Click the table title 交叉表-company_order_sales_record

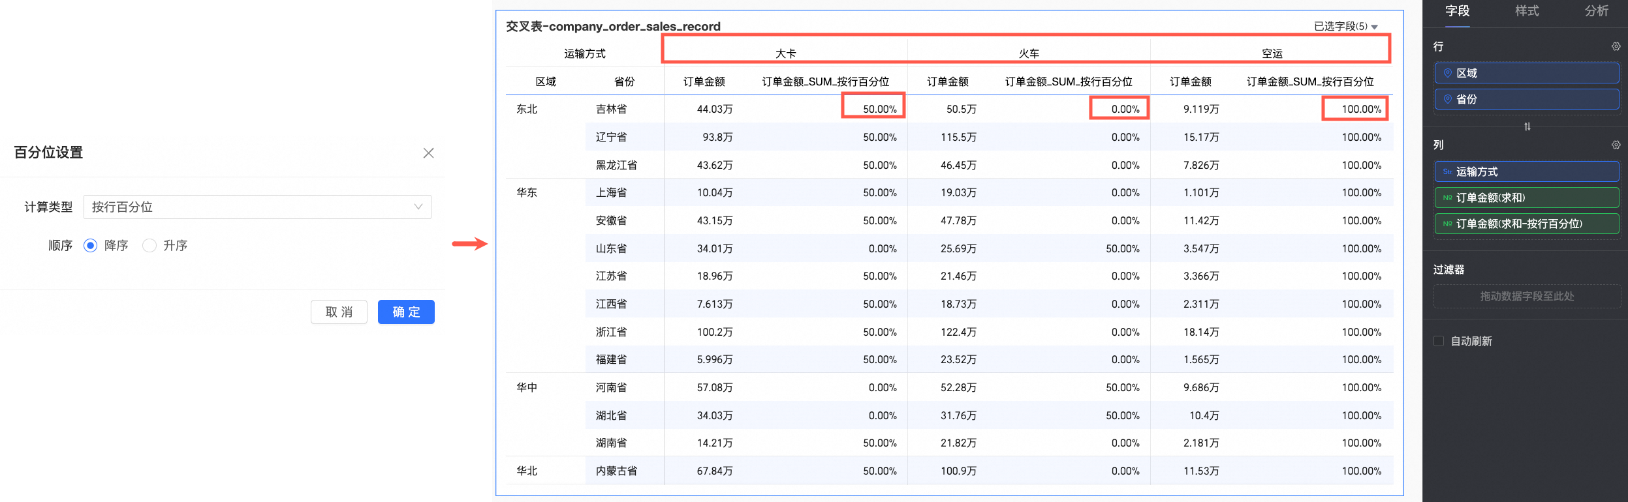coord(613,26)
